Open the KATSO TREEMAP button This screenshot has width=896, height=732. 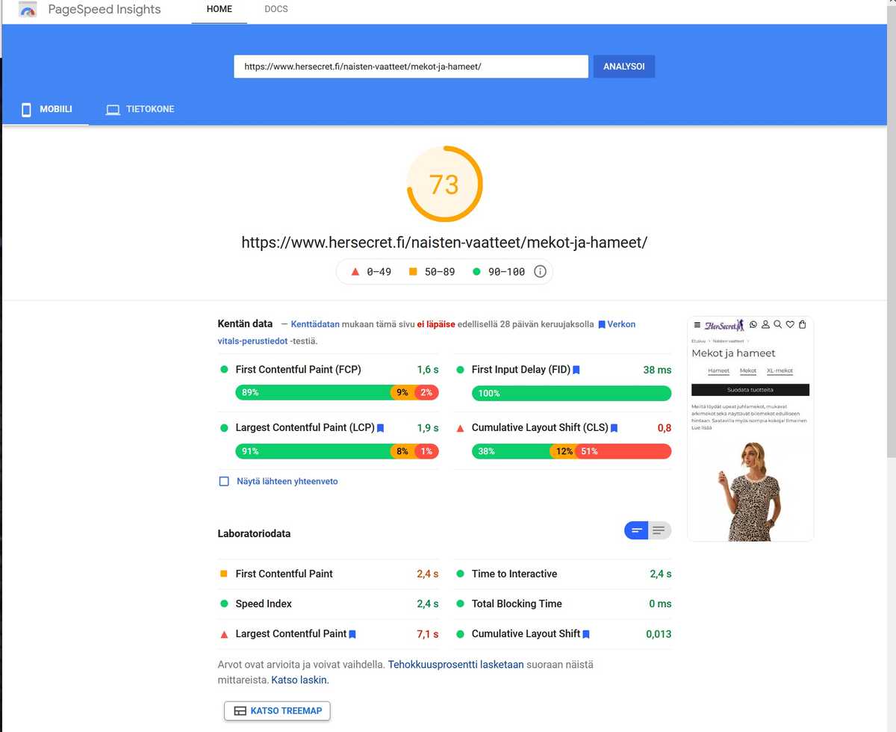(x=277, y=710)
